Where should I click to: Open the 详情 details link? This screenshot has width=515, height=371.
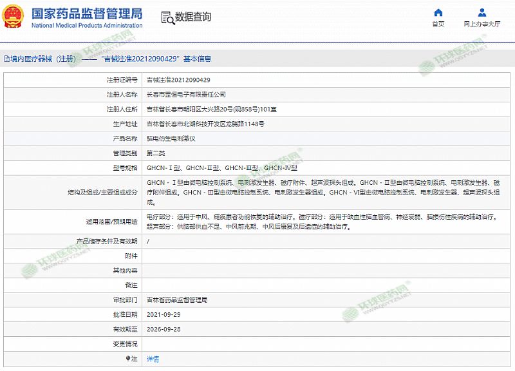(153, 359)
